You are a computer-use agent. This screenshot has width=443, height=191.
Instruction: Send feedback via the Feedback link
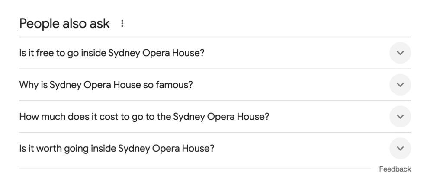coord(395,169)
